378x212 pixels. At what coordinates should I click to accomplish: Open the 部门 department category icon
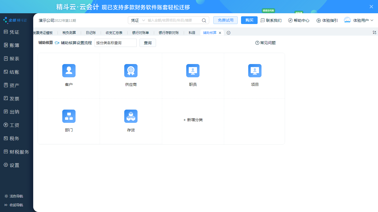(x=69, y=116)
